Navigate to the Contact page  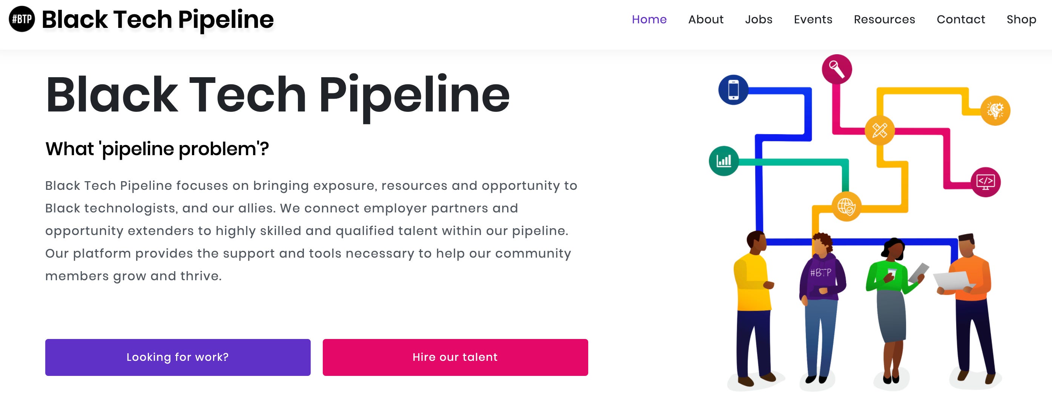(x=960, y=19)
